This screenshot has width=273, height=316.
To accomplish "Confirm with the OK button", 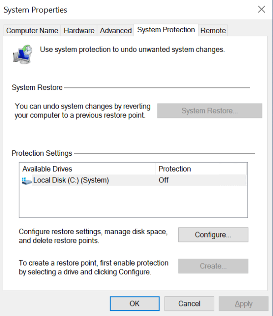I will pos(135,303).
